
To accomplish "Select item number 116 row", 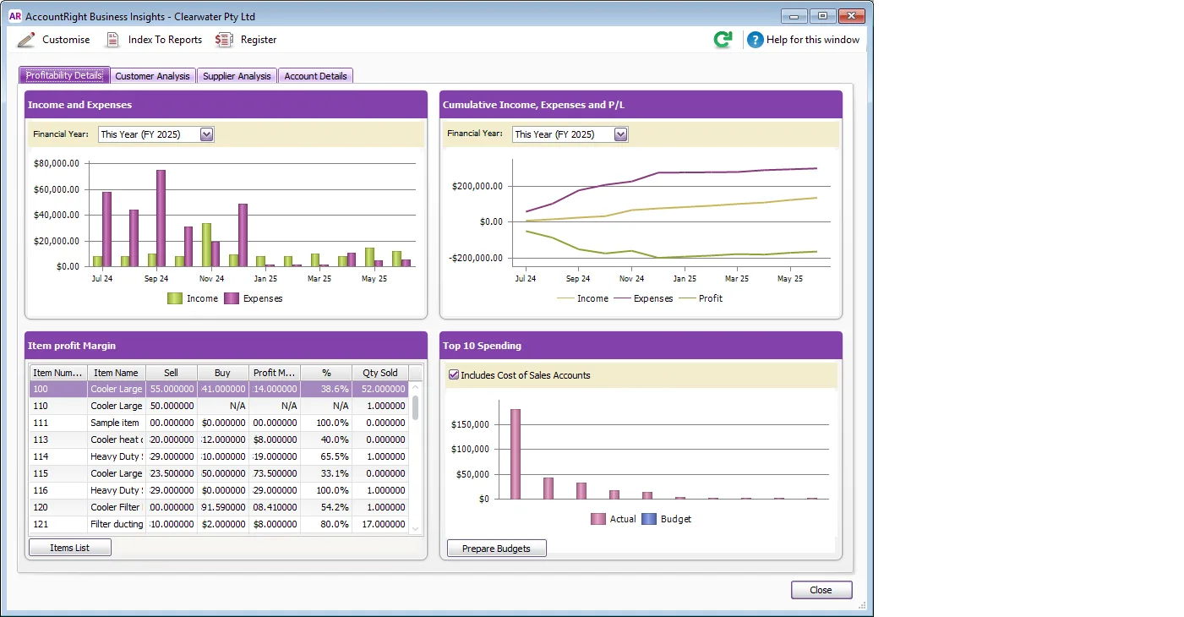I will (x=219, y=490).
